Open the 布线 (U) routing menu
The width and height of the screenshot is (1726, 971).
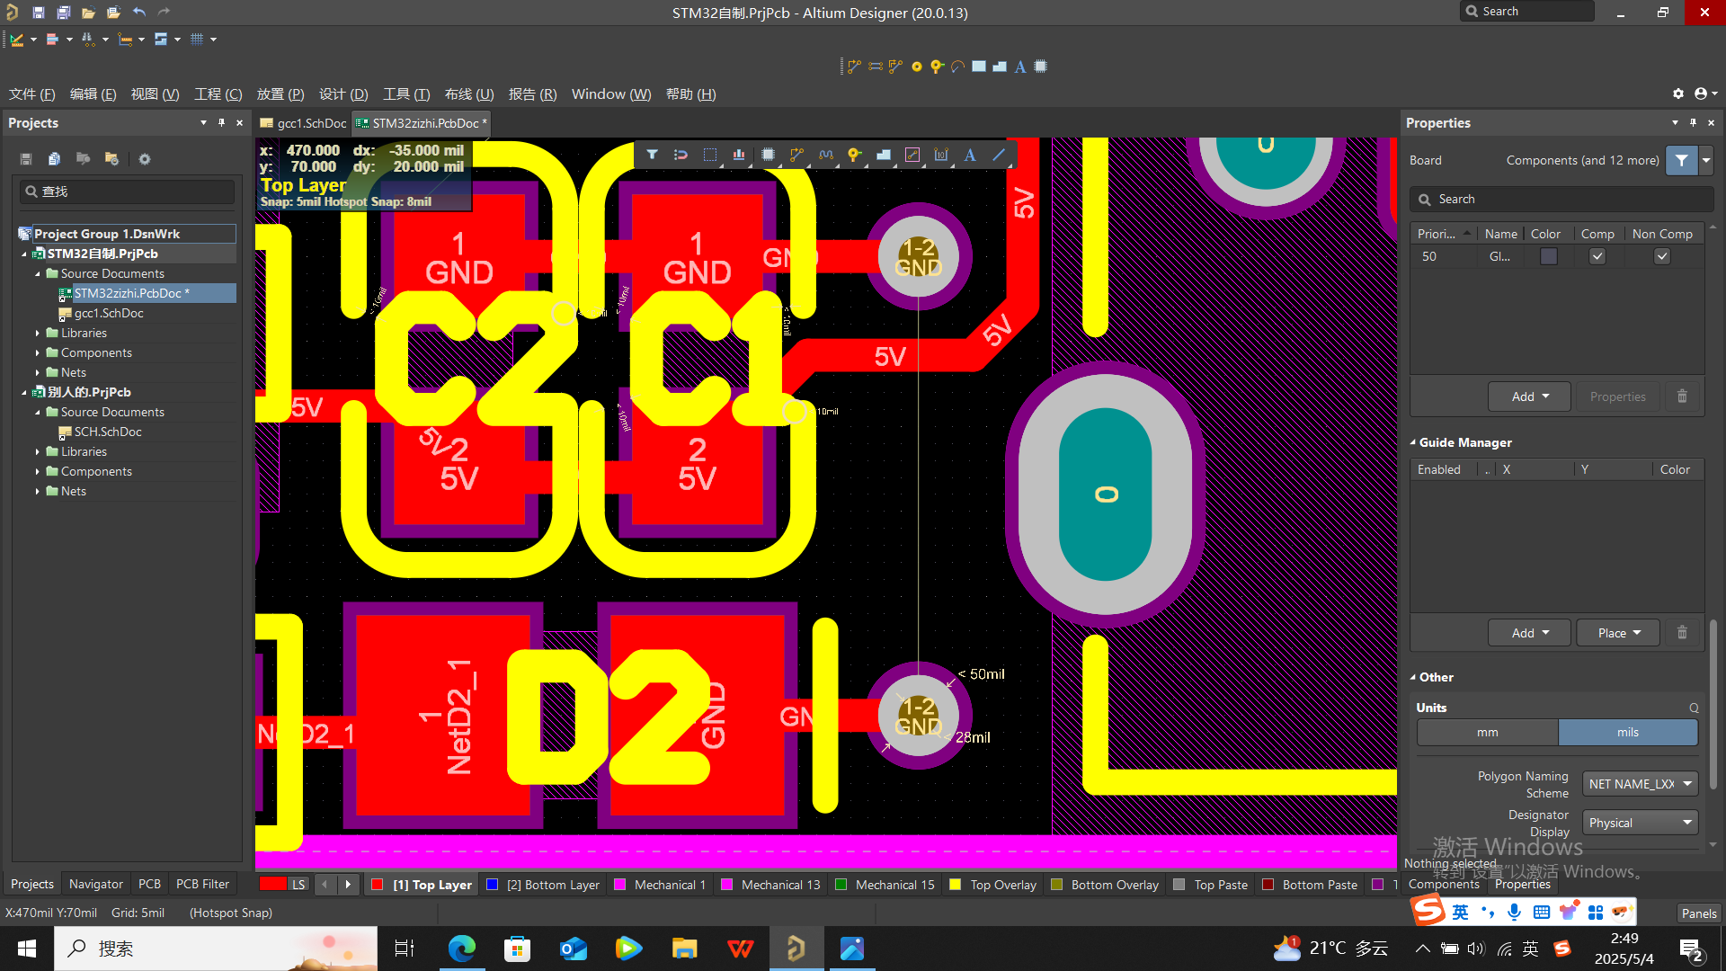pos(468,94)
